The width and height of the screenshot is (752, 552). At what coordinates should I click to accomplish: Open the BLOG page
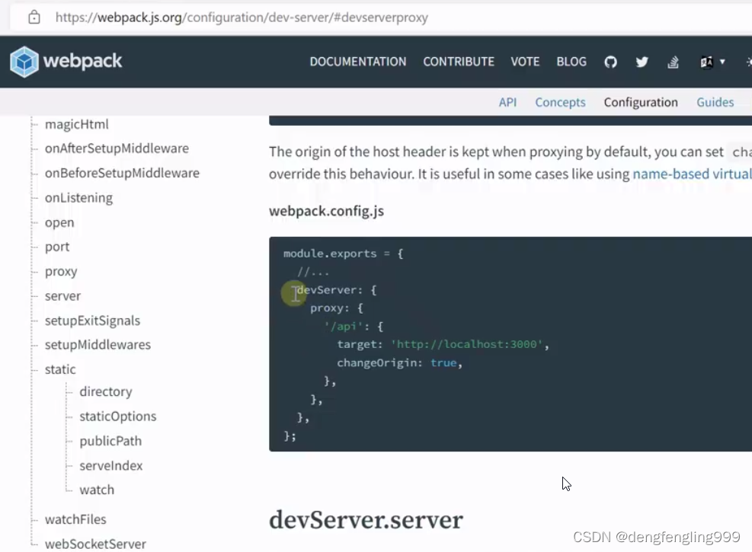[571, 62]
